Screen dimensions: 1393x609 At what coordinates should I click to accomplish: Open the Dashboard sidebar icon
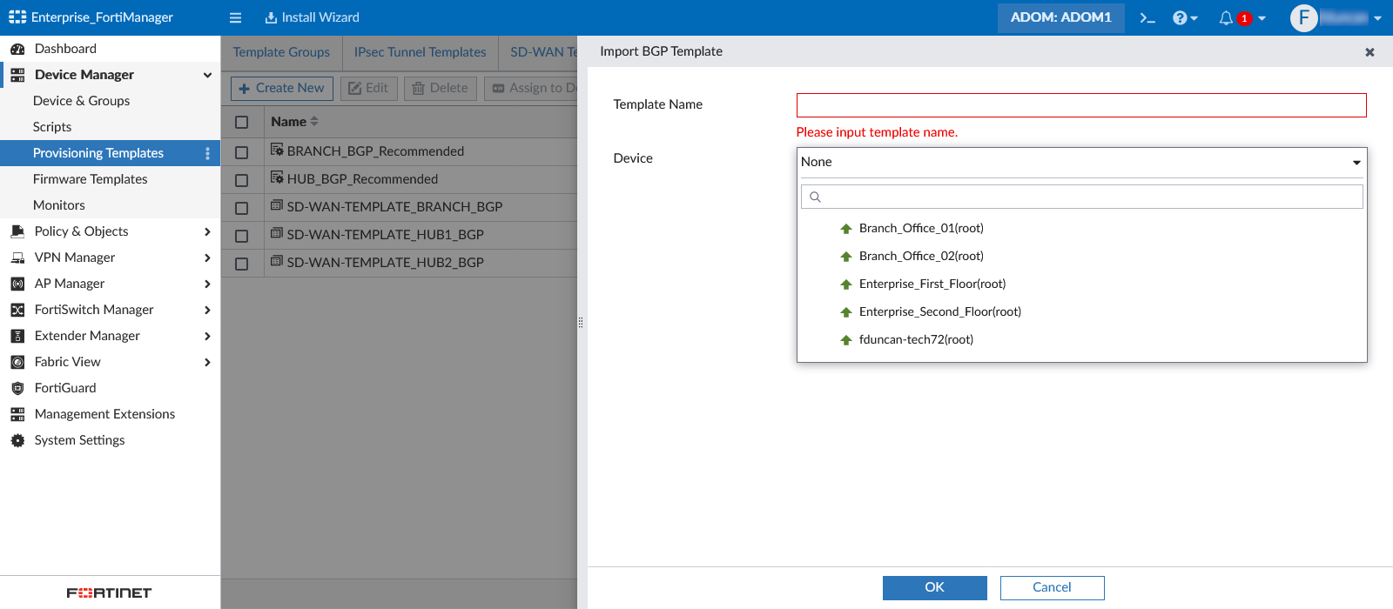[x=17, y=49]
